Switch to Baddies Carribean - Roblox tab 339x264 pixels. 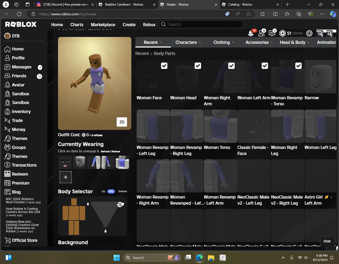click(127, 4)
